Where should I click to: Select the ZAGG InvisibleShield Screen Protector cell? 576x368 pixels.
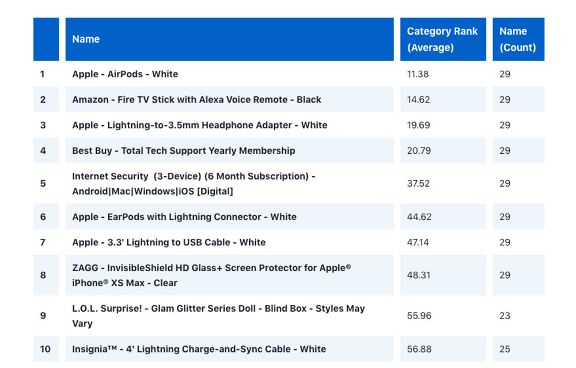tap(211, 275)
